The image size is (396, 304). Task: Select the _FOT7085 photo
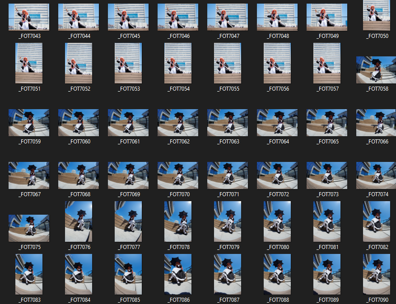[128, 274]
